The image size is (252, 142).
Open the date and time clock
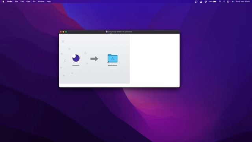coord(243,2)
